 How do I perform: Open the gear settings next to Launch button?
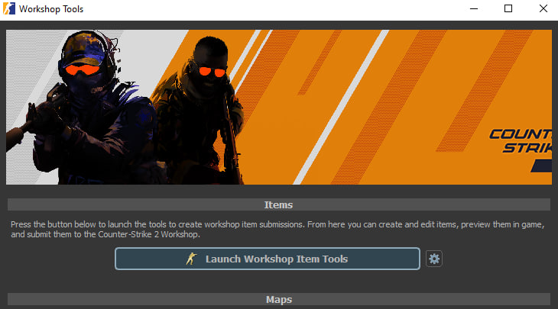coord(434,259)
